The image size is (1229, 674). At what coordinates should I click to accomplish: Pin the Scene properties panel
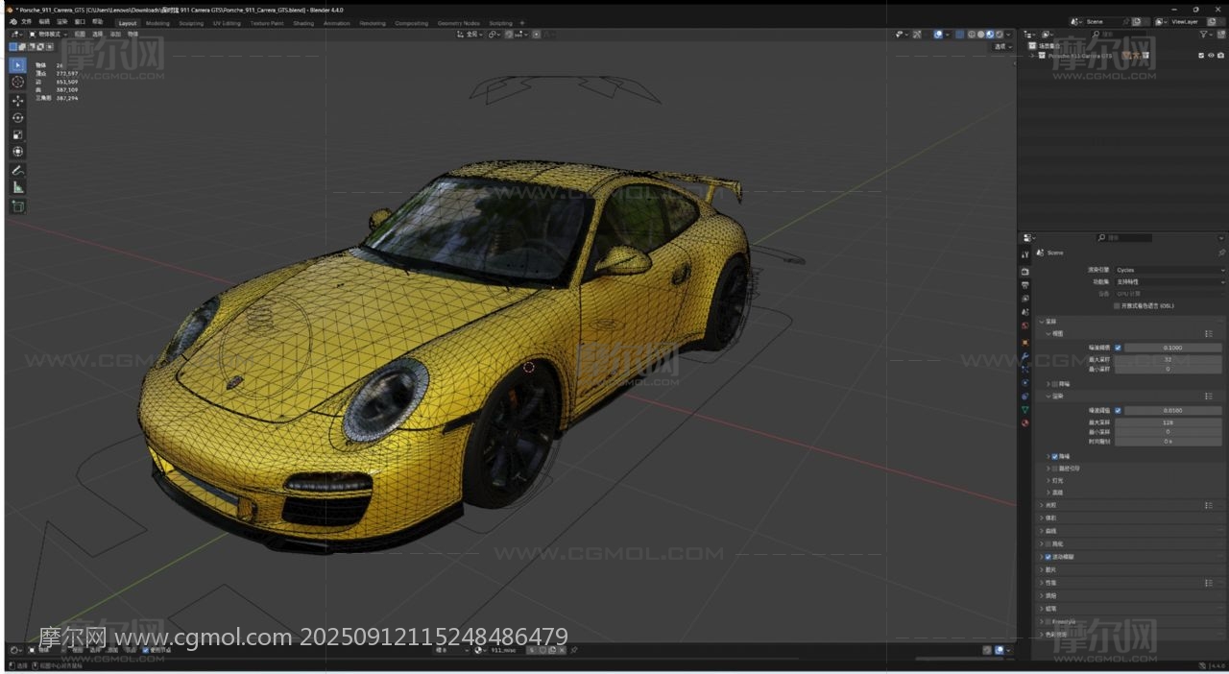click(1221, 253)
